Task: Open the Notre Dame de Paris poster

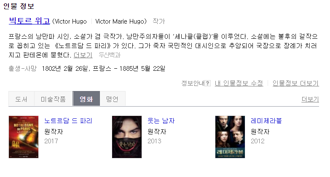Action: pos(24,137)
